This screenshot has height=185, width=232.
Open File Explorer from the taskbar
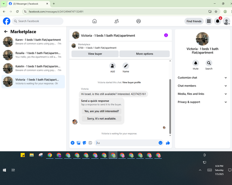[32, 155]
